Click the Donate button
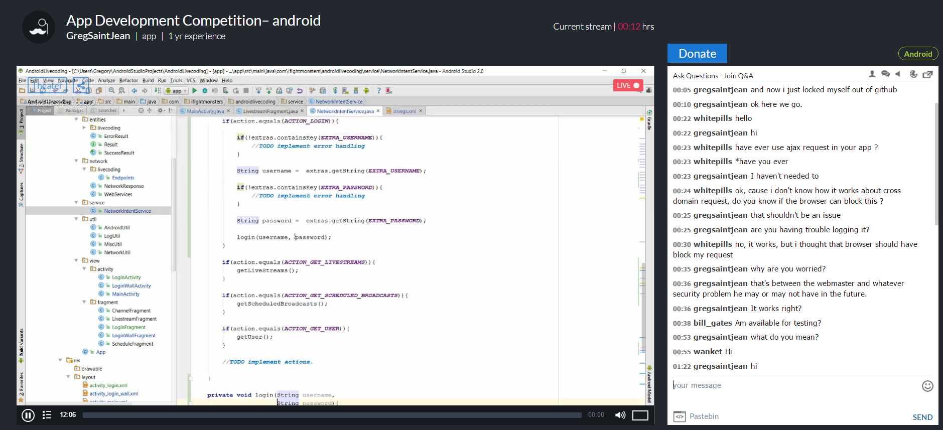Viewport: 943px width, 430px height. click(x=697, y=54)
